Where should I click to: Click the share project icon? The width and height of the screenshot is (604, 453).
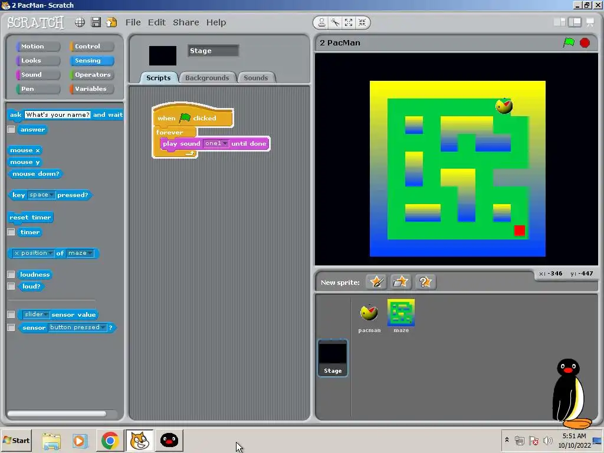point(111,22)
